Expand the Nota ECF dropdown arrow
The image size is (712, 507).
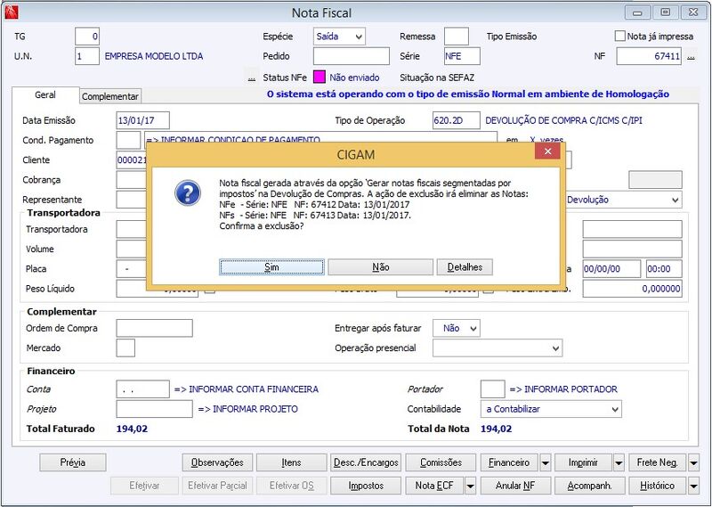(471, 487)
